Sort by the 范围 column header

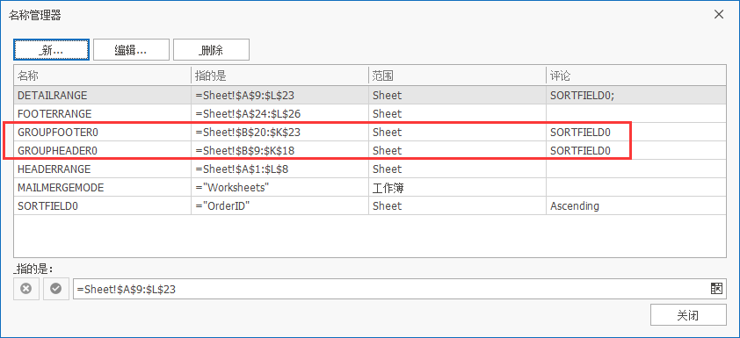click(457, 76)
